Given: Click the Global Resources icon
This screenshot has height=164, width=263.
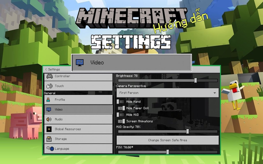Looking at the screenshot, I should pyautogui.click(x=49, y=129).
